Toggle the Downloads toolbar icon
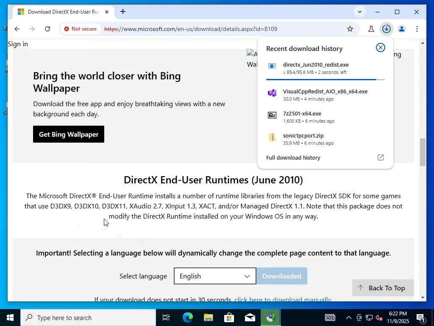This screenshot has width=434, height=326. pos(387,29)
